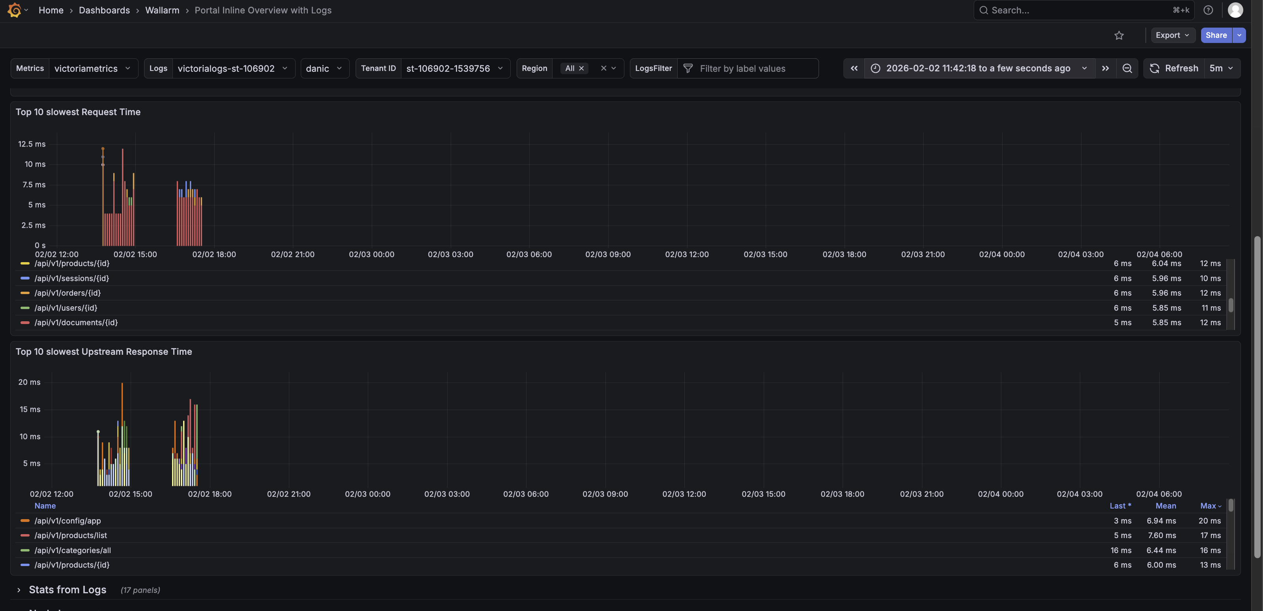Open the Dashboards breadcrumb
The image size is (1263, 611).
[x=104, y=10]
